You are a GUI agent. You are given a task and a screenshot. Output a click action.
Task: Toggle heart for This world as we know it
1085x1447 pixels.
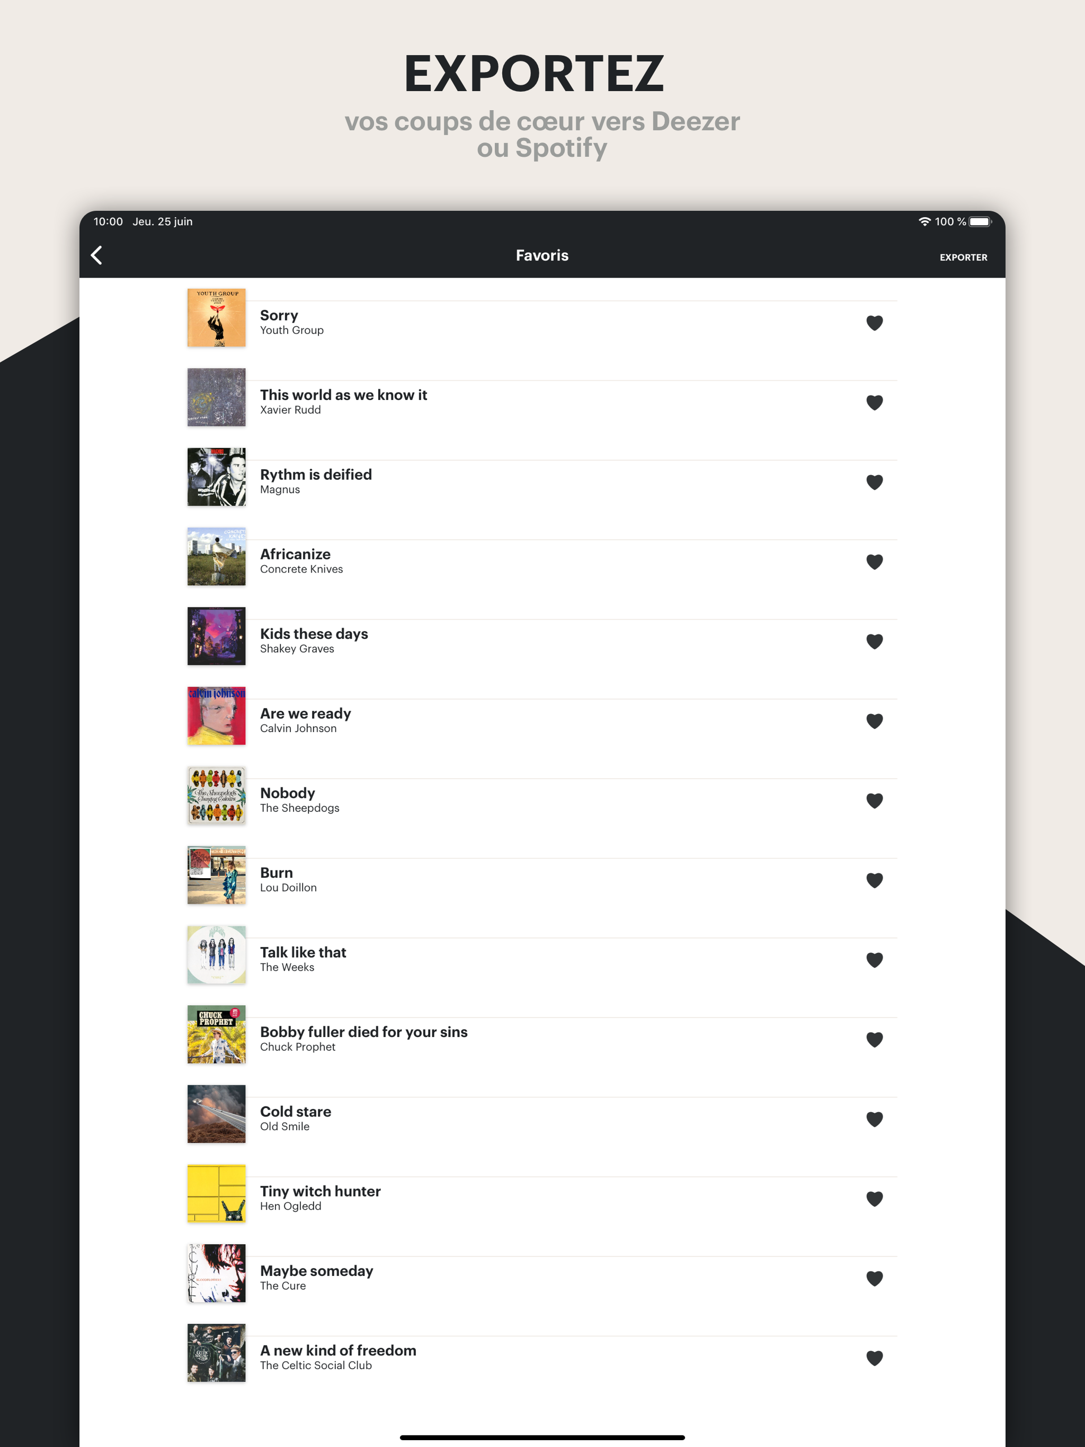[874, 403]
